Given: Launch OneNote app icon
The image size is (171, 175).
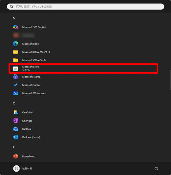Looking at the screenshot, I should pyautogui.click(x=15, y=121).
